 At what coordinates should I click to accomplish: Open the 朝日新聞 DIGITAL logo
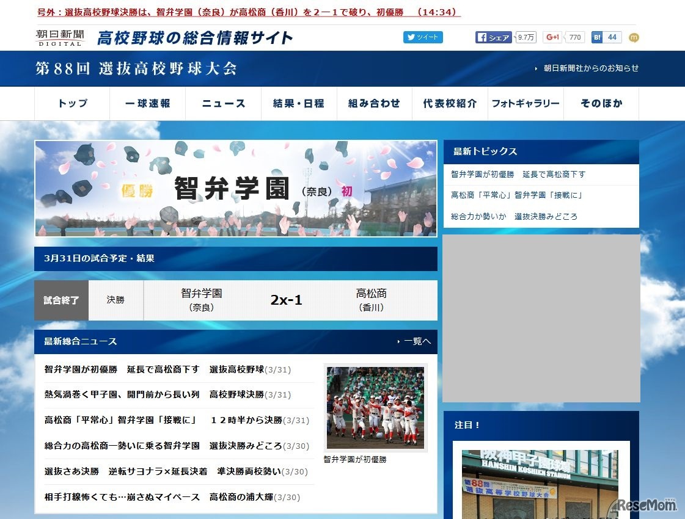tap(59, 37)
